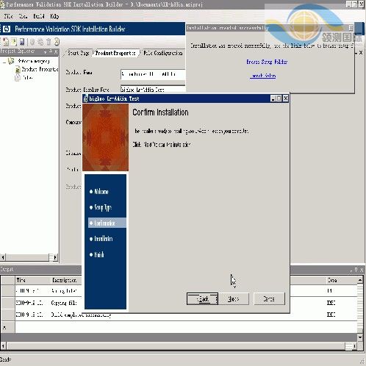
Task: Open the Project Explorer panel dropdown arrow
Action: 46,51
